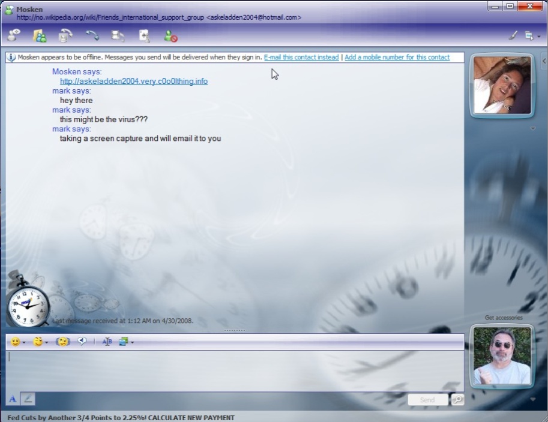Maximize the Mosken conversation window
The width and height of the screenshot is (548, 422).
(x=510, y=6)
